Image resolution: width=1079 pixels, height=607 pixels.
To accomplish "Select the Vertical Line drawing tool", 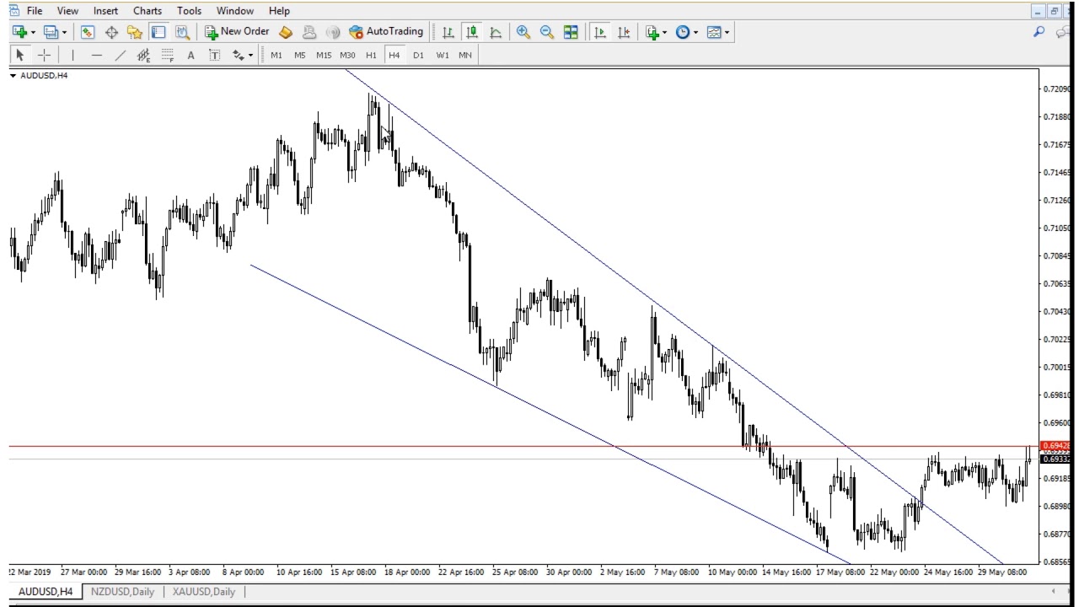I will (72, 55).
